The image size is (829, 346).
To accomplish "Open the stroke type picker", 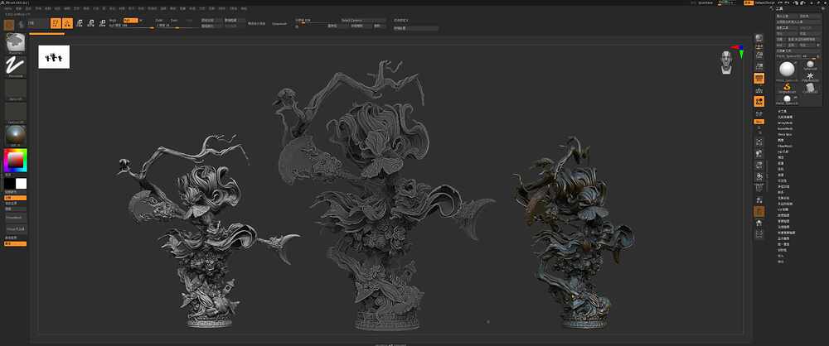I will [16, 66].
